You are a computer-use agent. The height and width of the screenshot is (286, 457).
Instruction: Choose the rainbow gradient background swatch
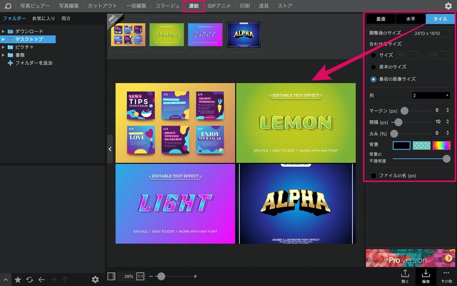click(x=441, y=145)
